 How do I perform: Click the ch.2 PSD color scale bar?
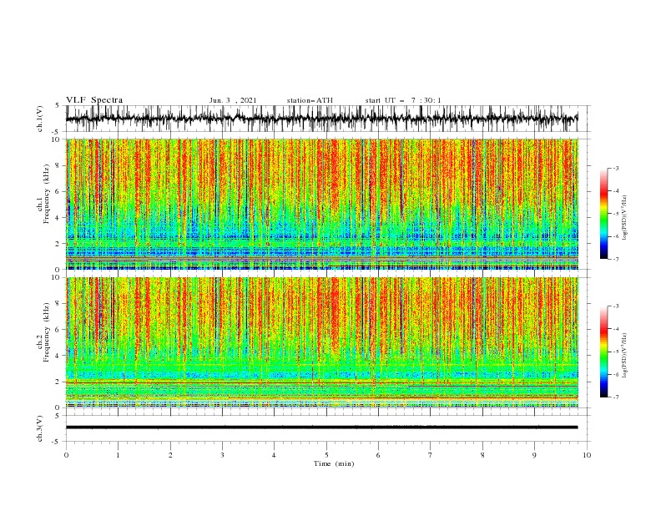[603, 352]
